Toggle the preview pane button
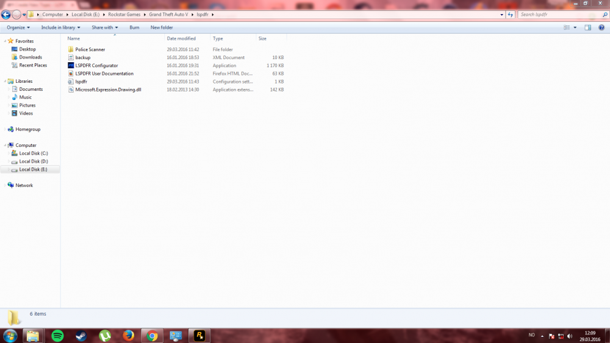This screenshot has height=343, width=610. tap(588, 27)
